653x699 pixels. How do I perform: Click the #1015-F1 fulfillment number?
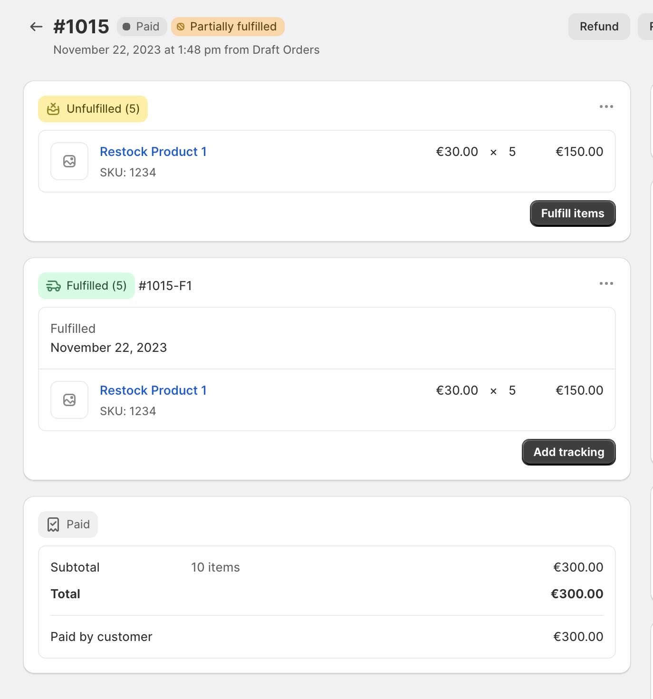(165, 286)
